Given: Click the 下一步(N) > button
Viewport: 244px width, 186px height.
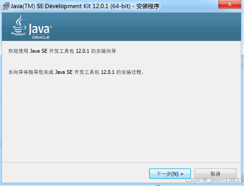Looking at the screenshot, I should [170, 173].
